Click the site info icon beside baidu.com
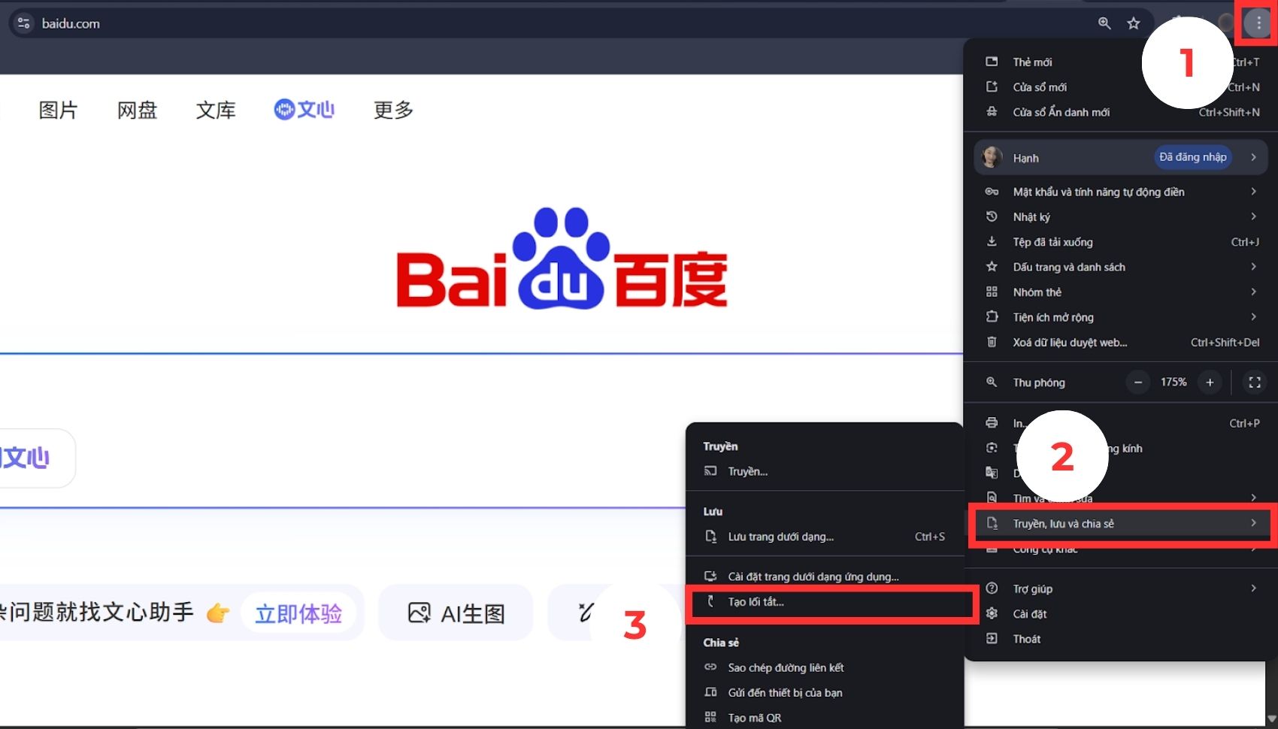Screen dimensions: 1278x729 (23, 23)
